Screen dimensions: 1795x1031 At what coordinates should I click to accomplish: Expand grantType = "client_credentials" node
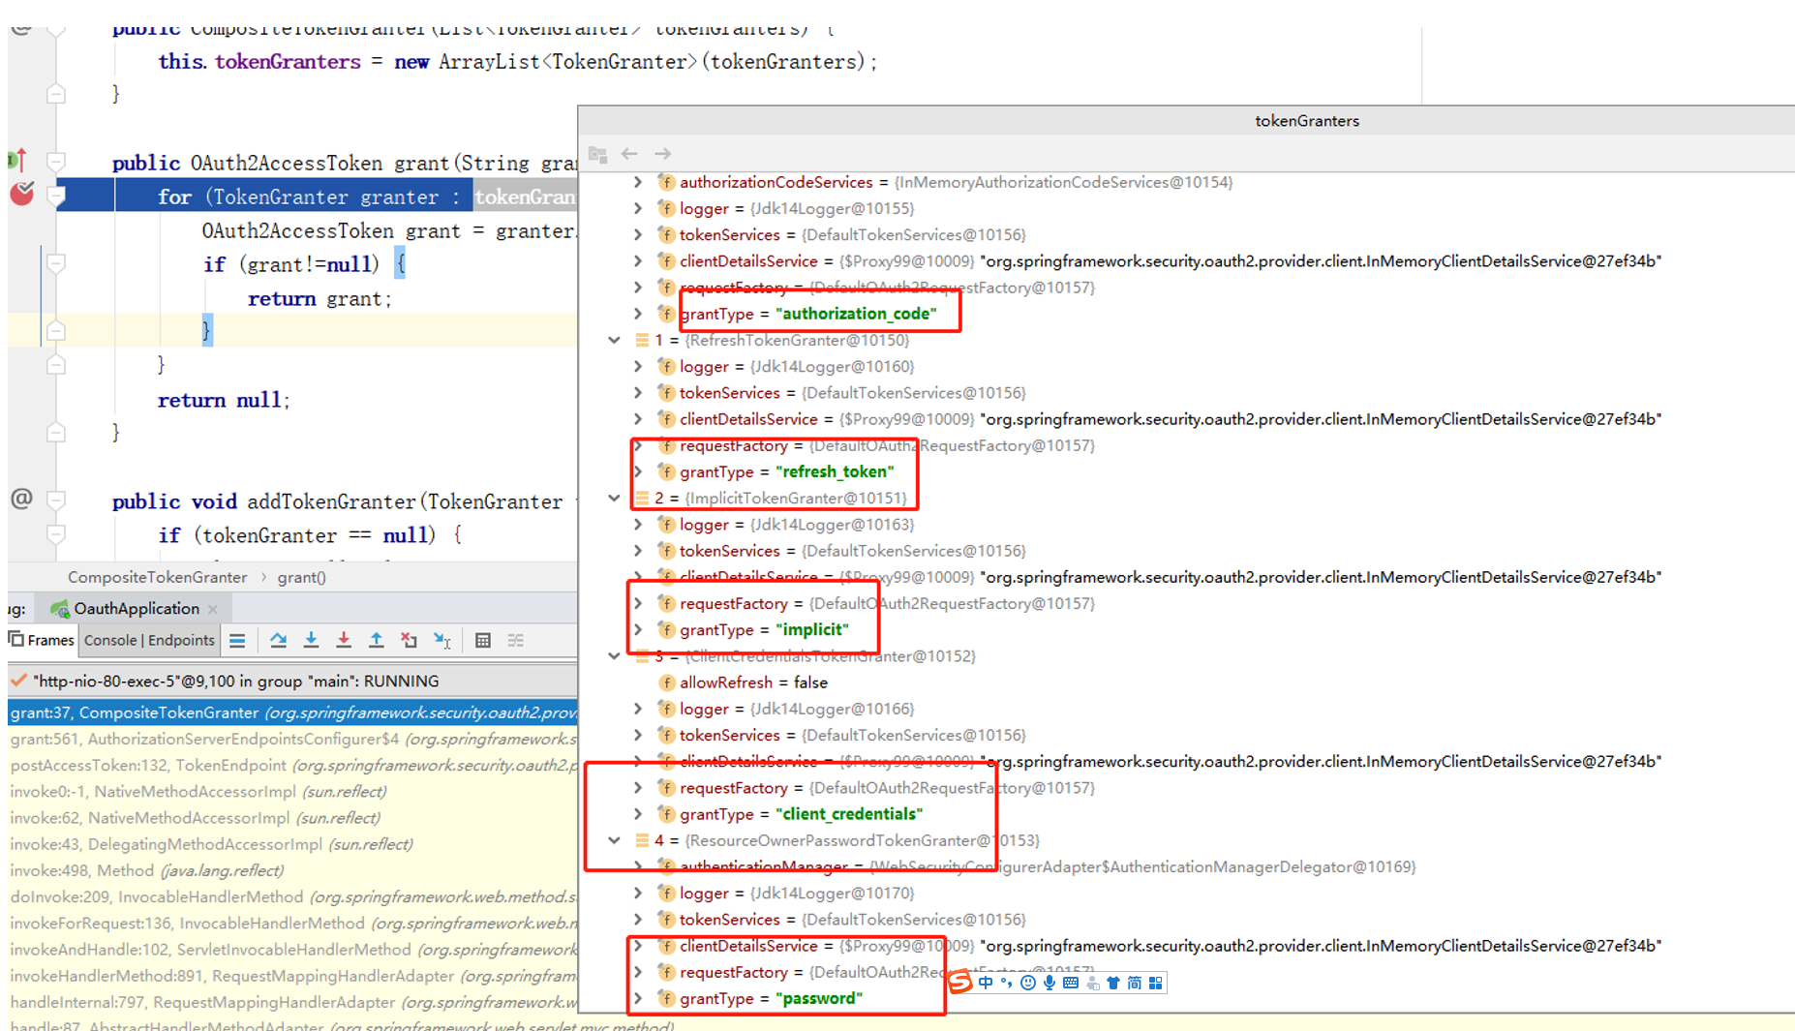coord(638,814)
